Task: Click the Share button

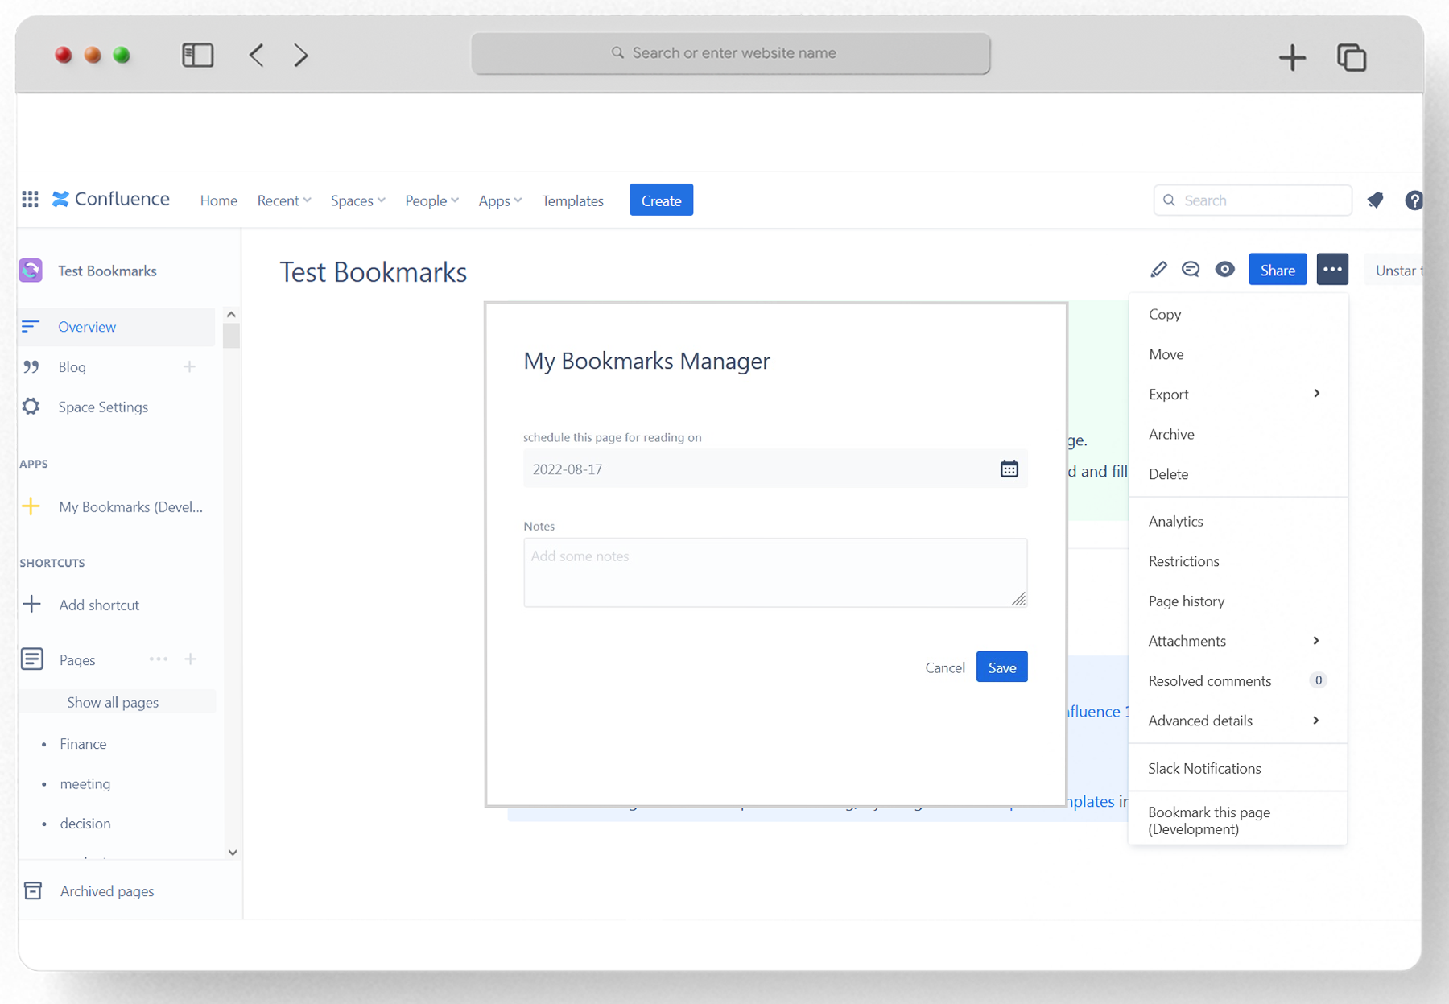Action: [x=1278, y=270]
